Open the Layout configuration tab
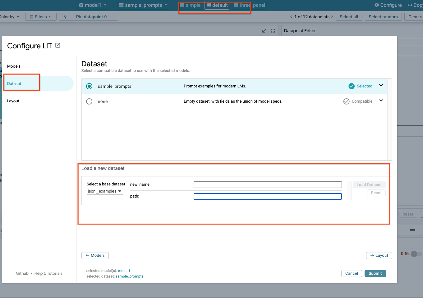Viewport: 423px width, 298px height. [13, 101]
